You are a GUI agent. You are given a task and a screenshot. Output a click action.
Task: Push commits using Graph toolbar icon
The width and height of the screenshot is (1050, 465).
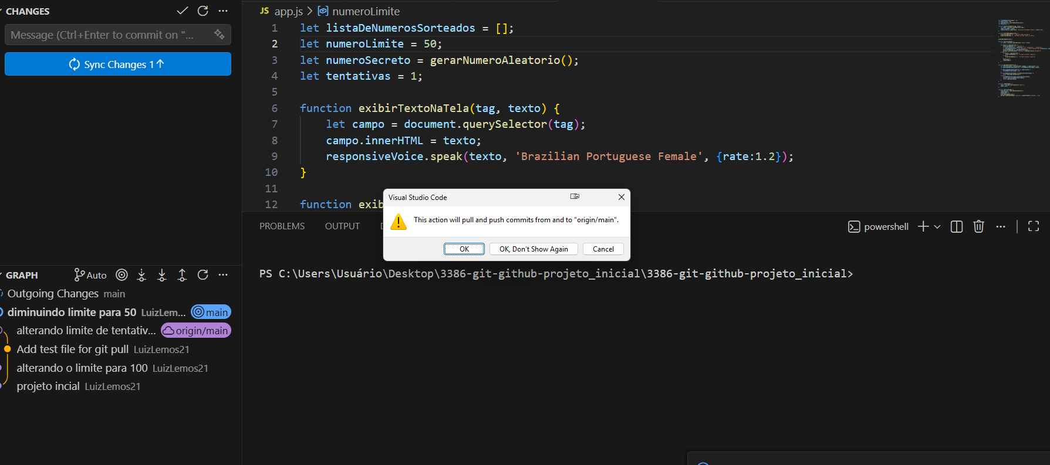[182, 275]
